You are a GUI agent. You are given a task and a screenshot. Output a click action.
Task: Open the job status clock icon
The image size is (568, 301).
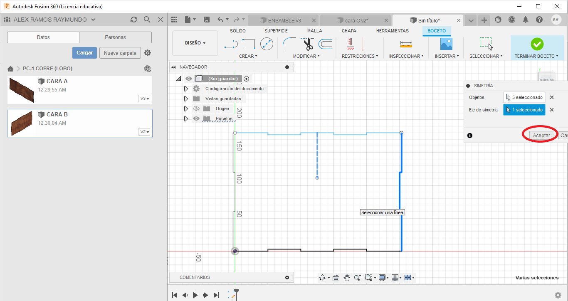(511, 20)
